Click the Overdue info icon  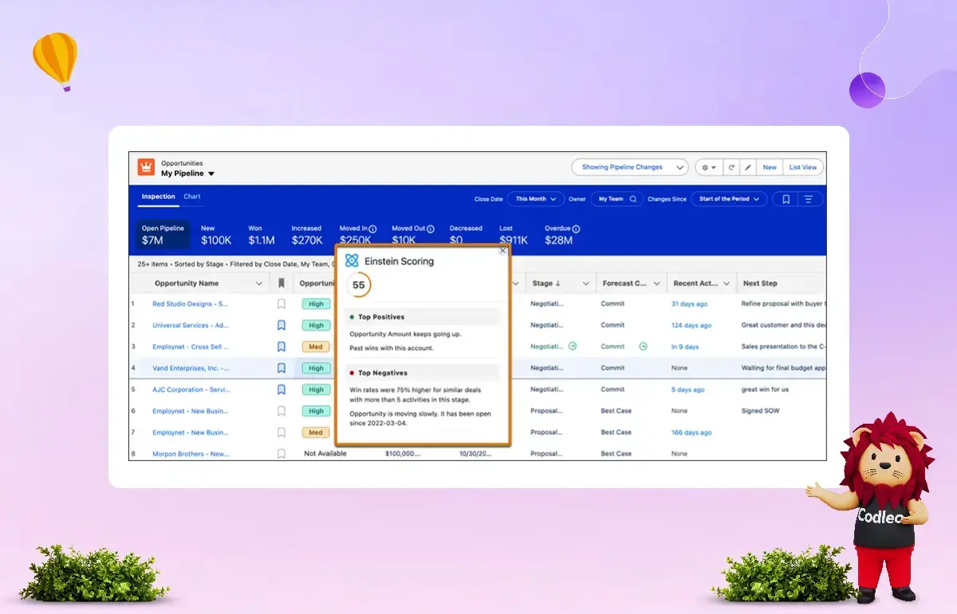(576, 229)
